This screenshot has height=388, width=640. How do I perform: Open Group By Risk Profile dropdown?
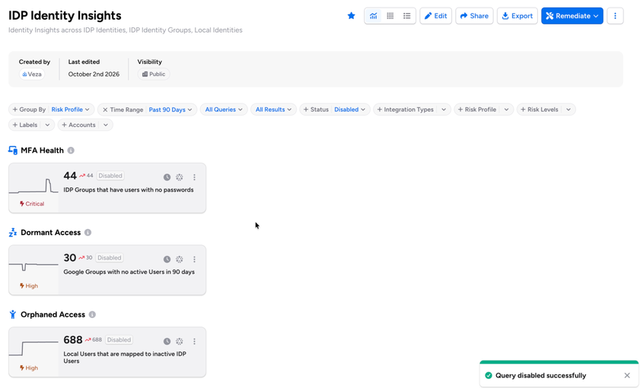click(x=52, y=110)
